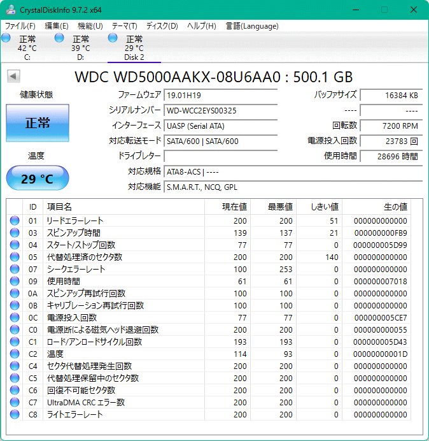The height and width of the screenshot is (441, 429).
Task: Click the empty ドライブレター field
Action: coord(220,156)
